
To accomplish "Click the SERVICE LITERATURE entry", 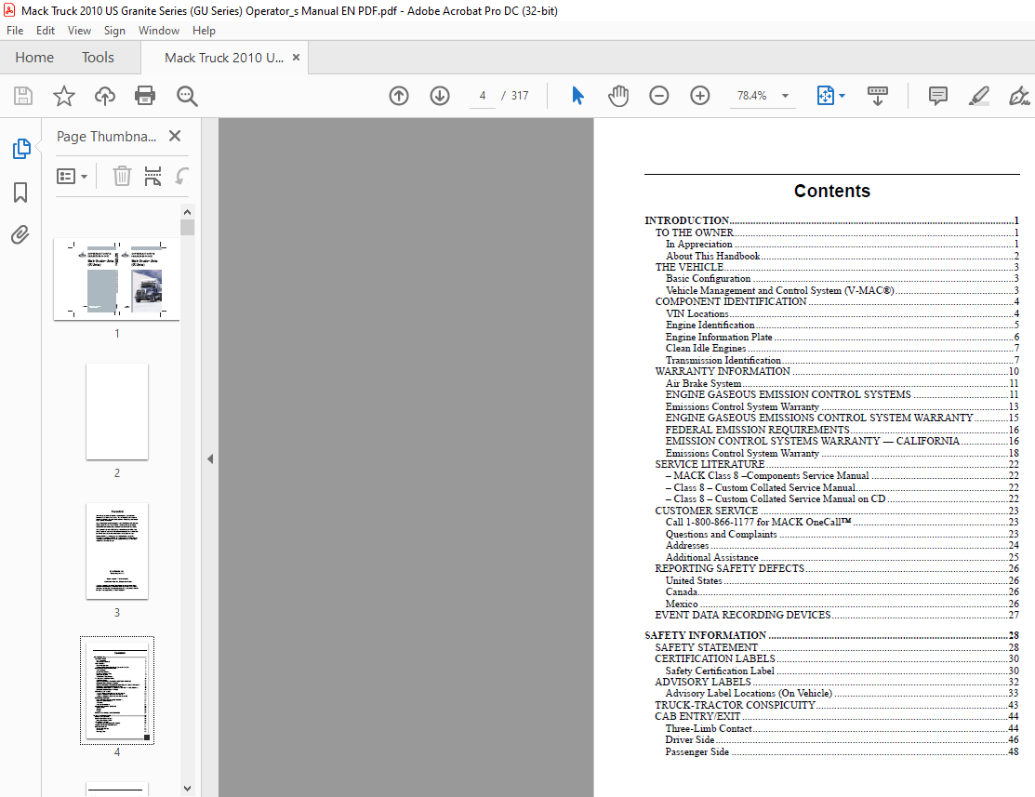I will pos(837,464).
